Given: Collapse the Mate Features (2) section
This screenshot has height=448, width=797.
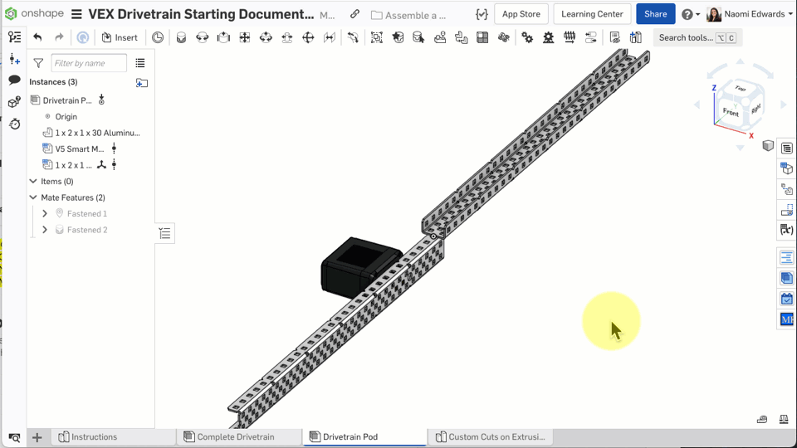Looking at the screenshot, I should point(33,197).
